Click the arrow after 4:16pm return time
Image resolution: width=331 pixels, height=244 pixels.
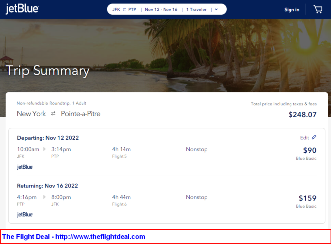click(x=44, y=197)
